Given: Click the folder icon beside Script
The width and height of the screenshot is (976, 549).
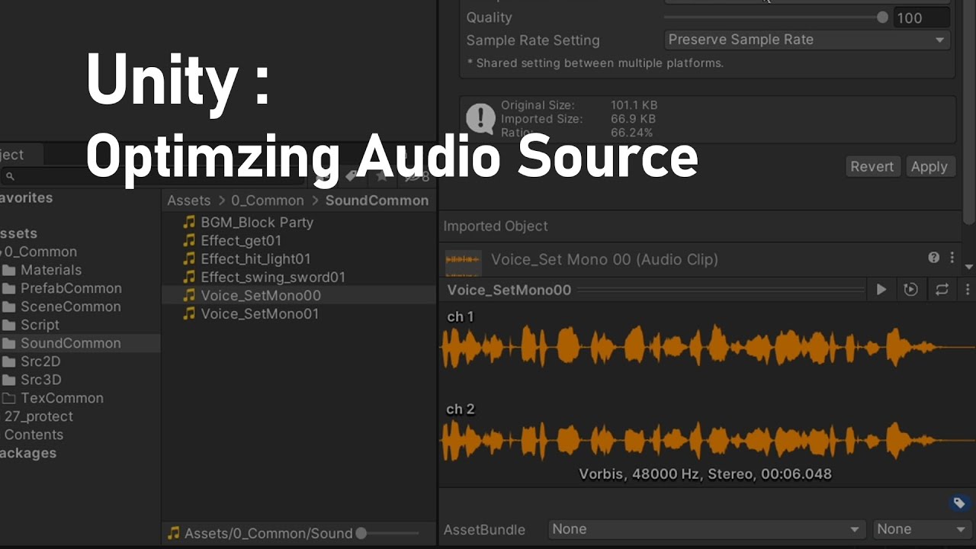Looking at the screenshot, I should tap(9, 325).
